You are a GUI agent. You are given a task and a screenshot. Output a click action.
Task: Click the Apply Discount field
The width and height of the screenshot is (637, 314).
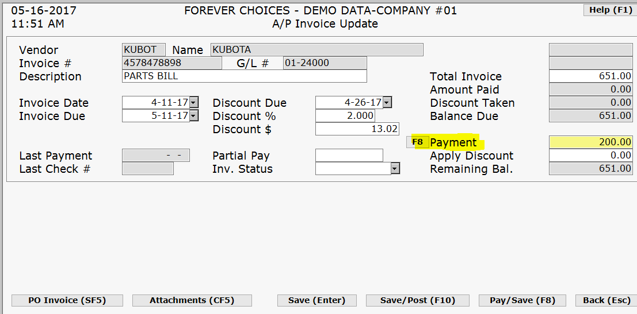590,155
